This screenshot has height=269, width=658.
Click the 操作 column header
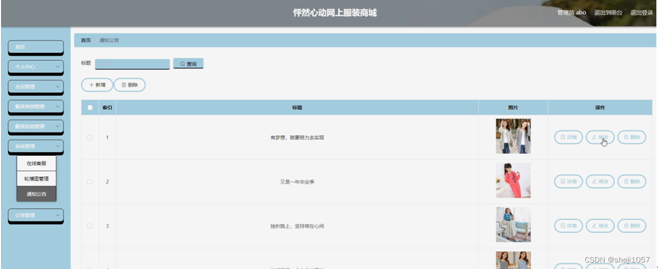(600, 107)
